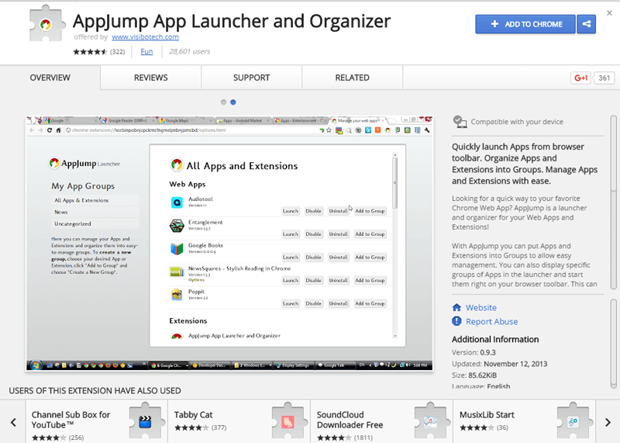Click the Options link under NewsSquares

(x=196, y=280)
